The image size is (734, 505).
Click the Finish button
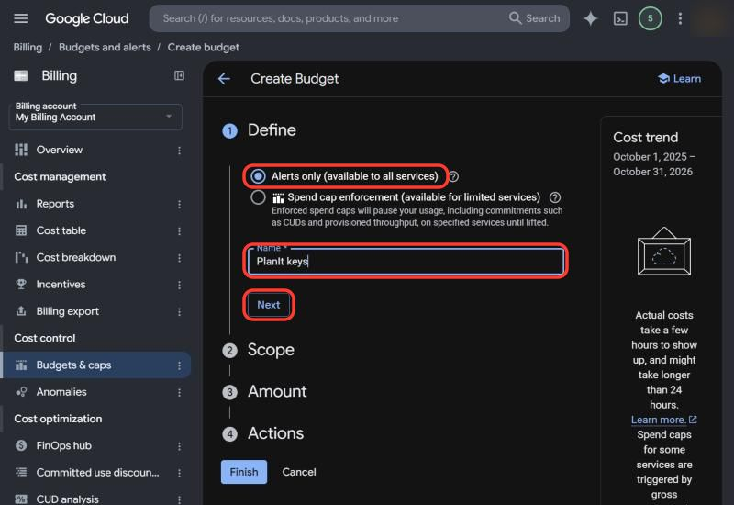pyautogui.click(x=244, y=472)
